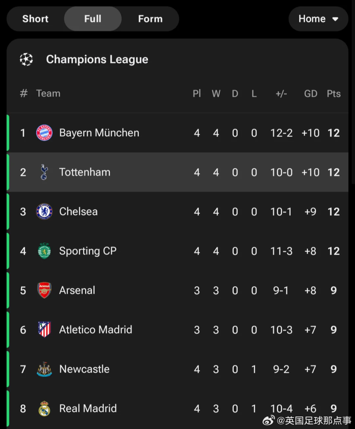Screen dimensions: 355x429
Task: Click the Team column header
Action: (x=48, y=93)
